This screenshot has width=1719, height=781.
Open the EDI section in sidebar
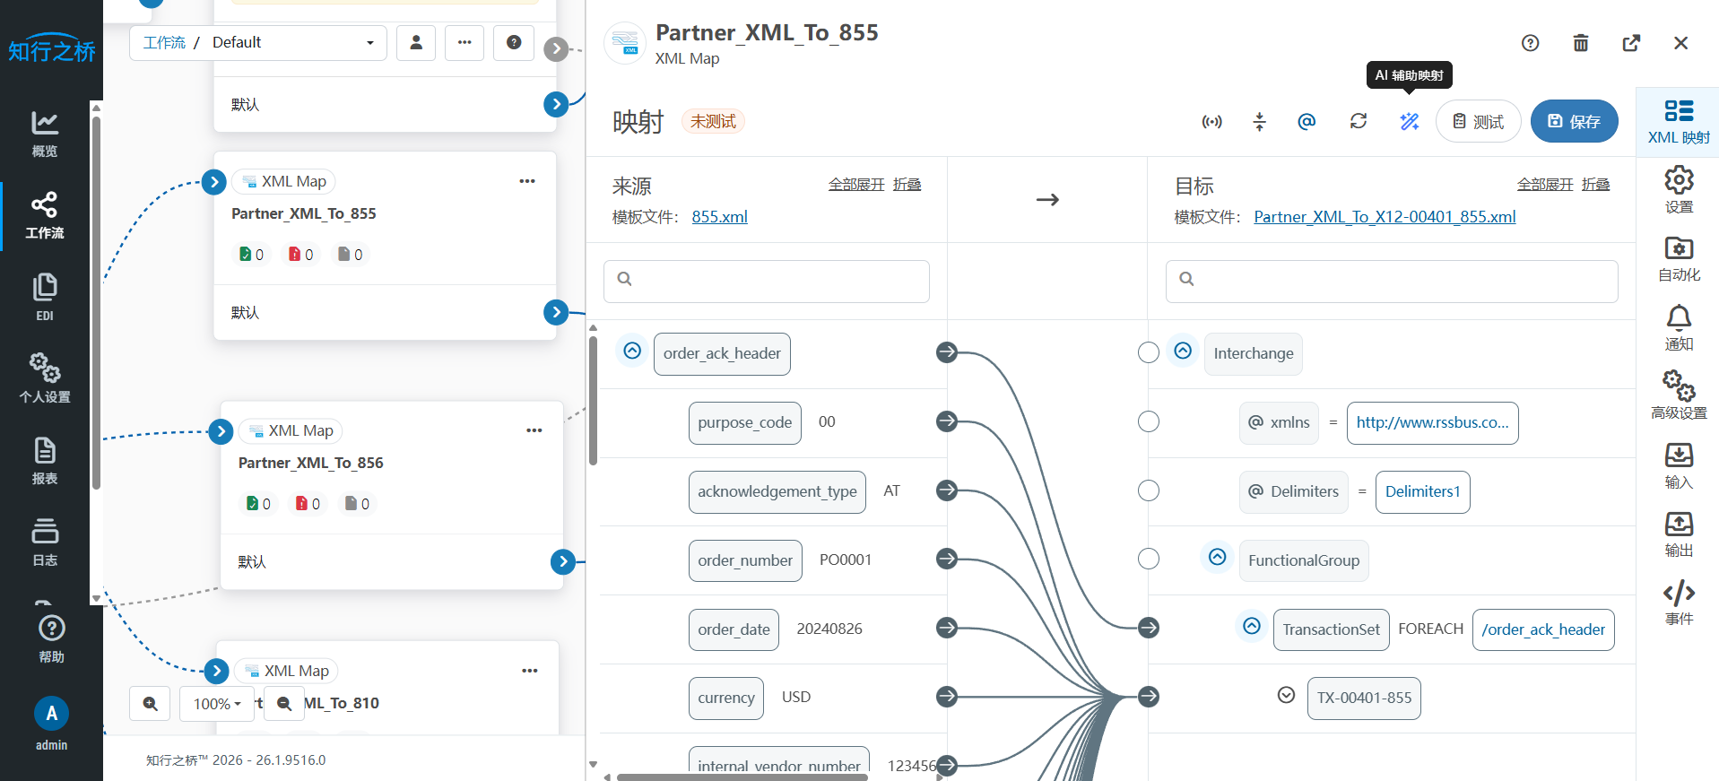45,297
